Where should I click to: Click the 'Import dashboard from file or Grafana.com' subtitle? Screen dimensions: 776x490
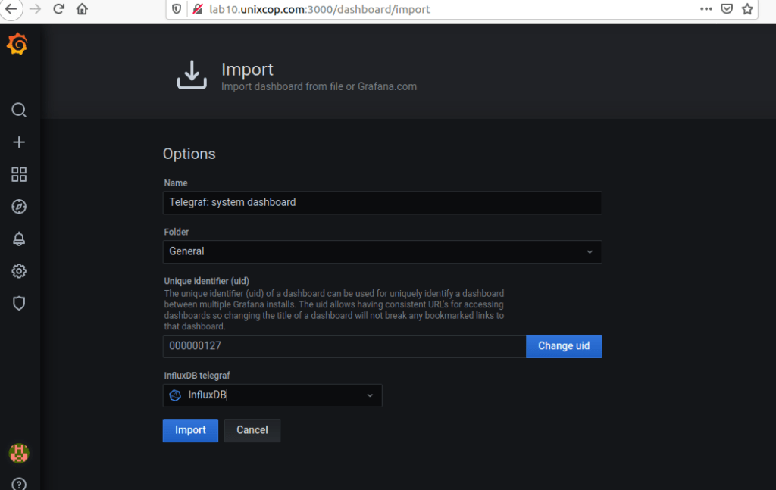click(319, 86)
